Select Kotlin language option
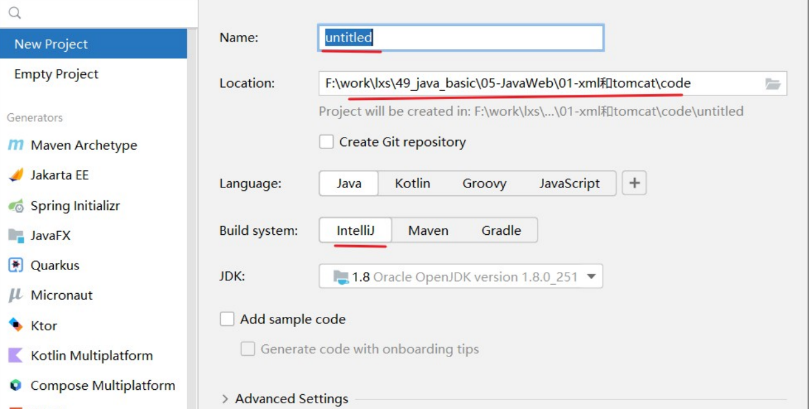This screenshot has width=809, height=409. 413,183
